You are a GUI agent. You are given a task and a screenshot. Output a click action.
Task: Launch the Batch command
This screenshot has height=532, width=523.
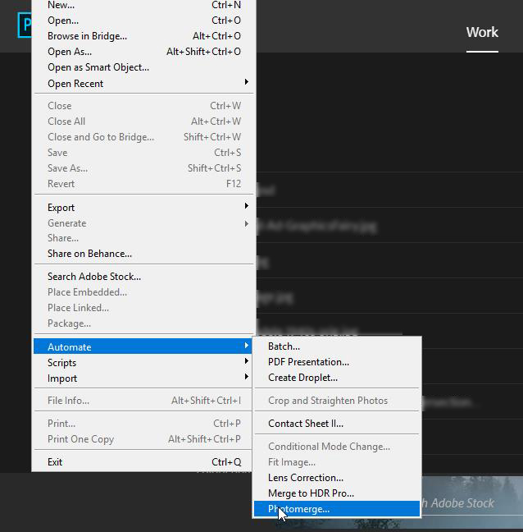point(284,346)
